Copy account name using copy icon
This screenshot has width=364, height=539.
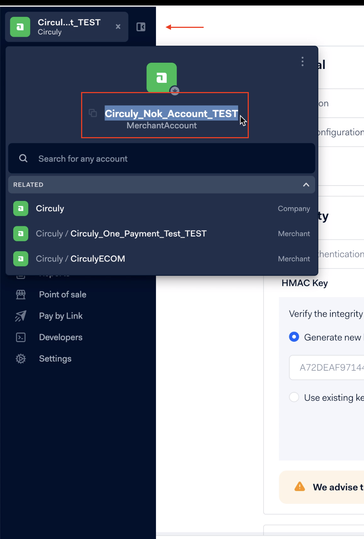point(93,113)
